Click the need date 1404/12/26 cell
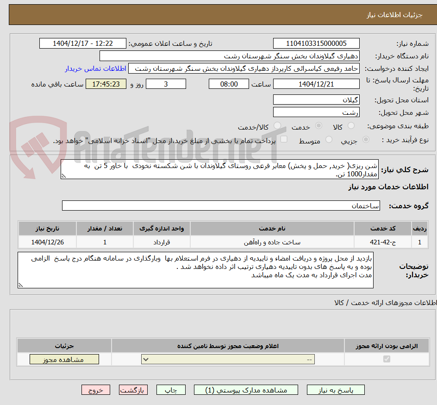This screenshot has width=437, height=405. point(47,242)
